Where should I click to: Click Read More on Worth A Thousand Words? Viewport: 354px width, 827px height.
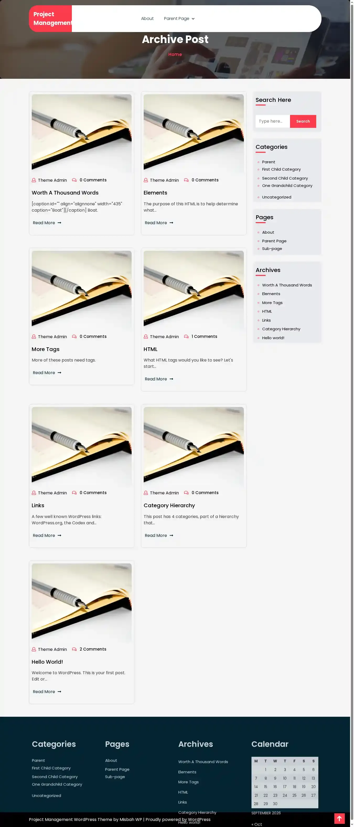pyautogui.click(x=47, y=223)
